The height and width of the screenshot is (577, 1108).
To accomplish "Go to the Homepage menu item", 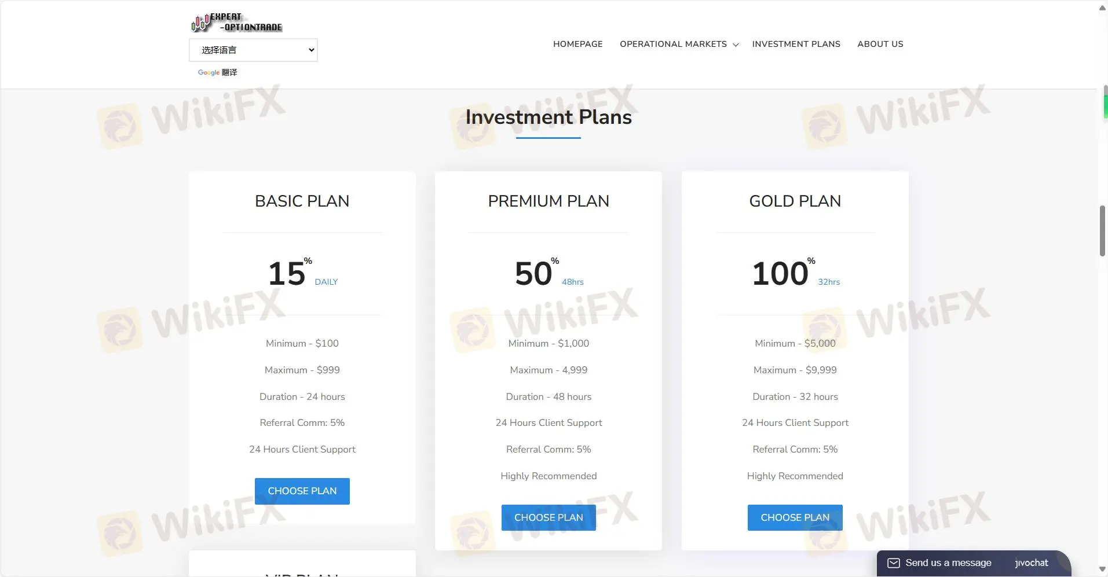I will click(x=577, y=44).
